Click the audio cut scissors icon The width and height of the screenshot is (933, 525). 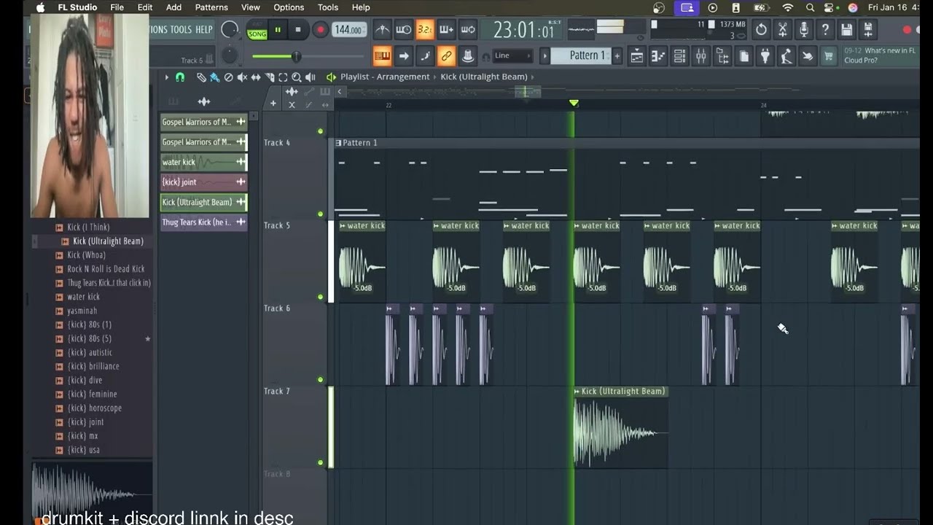tap(782, 30)
